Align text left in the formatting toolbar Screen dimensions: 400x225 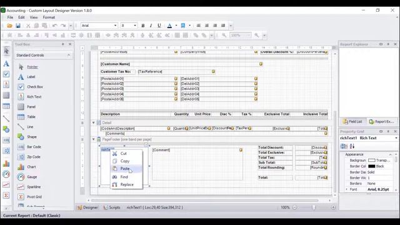coord(199,26)
